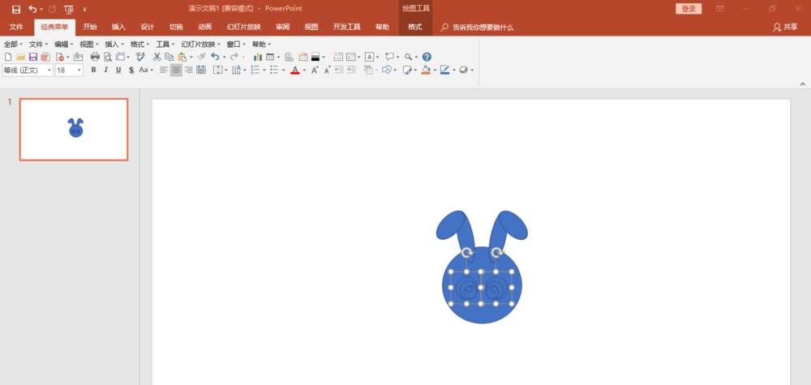
Task: Click the text box icon with letter A
Action: [x=369, y=57]
